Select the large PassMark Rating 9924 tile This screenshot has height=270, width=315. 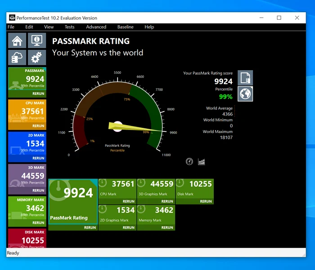click(73, 202)
